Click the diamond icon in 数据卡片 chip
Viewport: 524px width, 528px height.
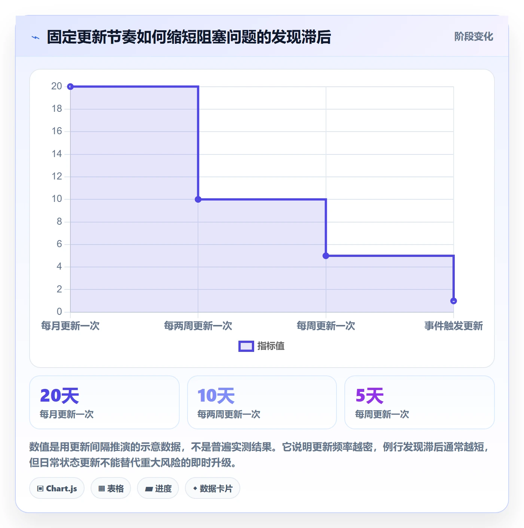click(195, 488)
